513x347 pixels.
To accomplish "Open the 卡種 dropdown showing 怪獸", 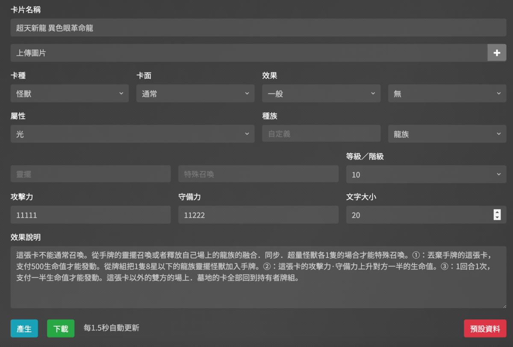I will pyautogui.click(x=69, y=93).
